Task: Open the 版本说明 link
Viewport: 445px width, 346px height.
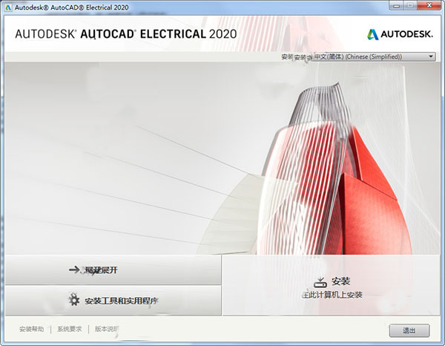Action: tap(105, 329)
